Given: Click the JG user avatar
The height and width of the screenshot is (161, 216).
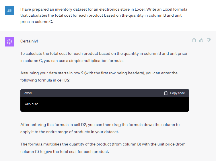Looking at the screenshot, I should click(9, 11).
